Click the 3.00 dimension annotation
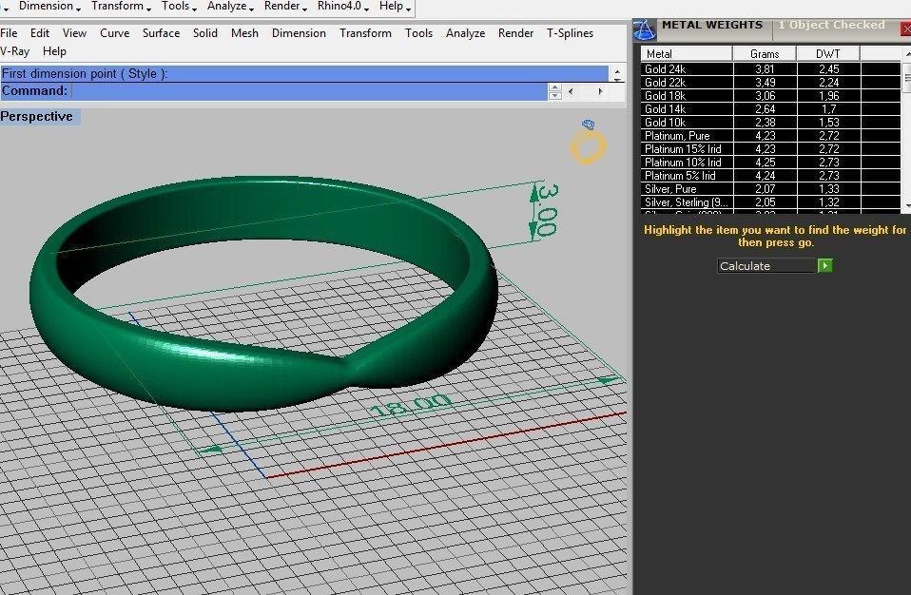Viewport: 911px width, 595px height. click(x=546, y=209)
